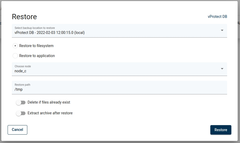This screenshot has height=143, width=240.
Task: Click the Restore dialog heading
Action: (24, 17)
